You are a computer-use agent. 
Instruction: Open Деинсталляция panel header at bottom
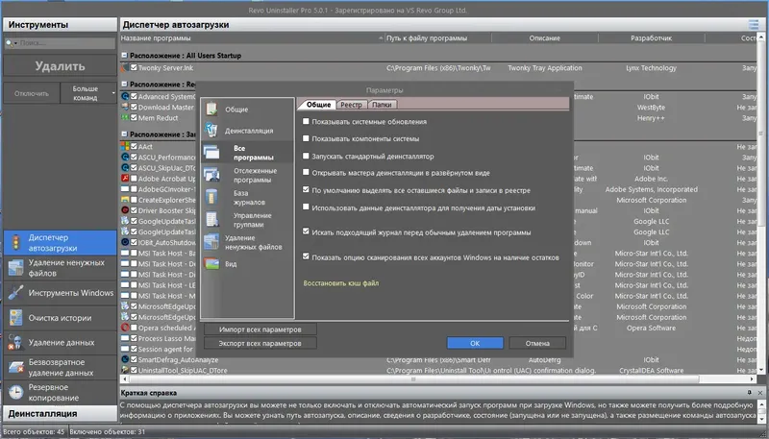coord(60,413)
